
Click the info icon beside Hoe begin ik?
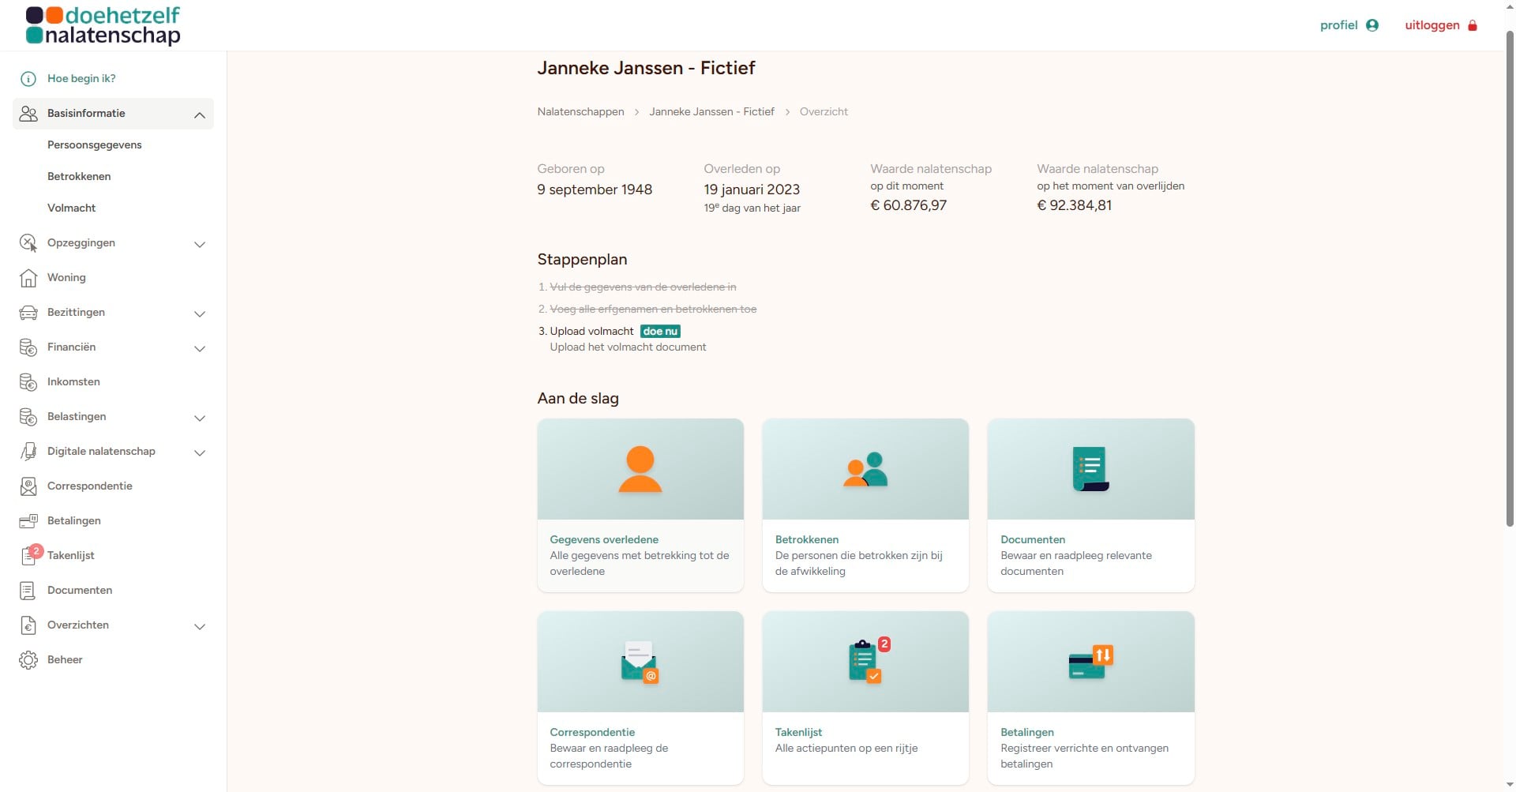pos(28,79)
